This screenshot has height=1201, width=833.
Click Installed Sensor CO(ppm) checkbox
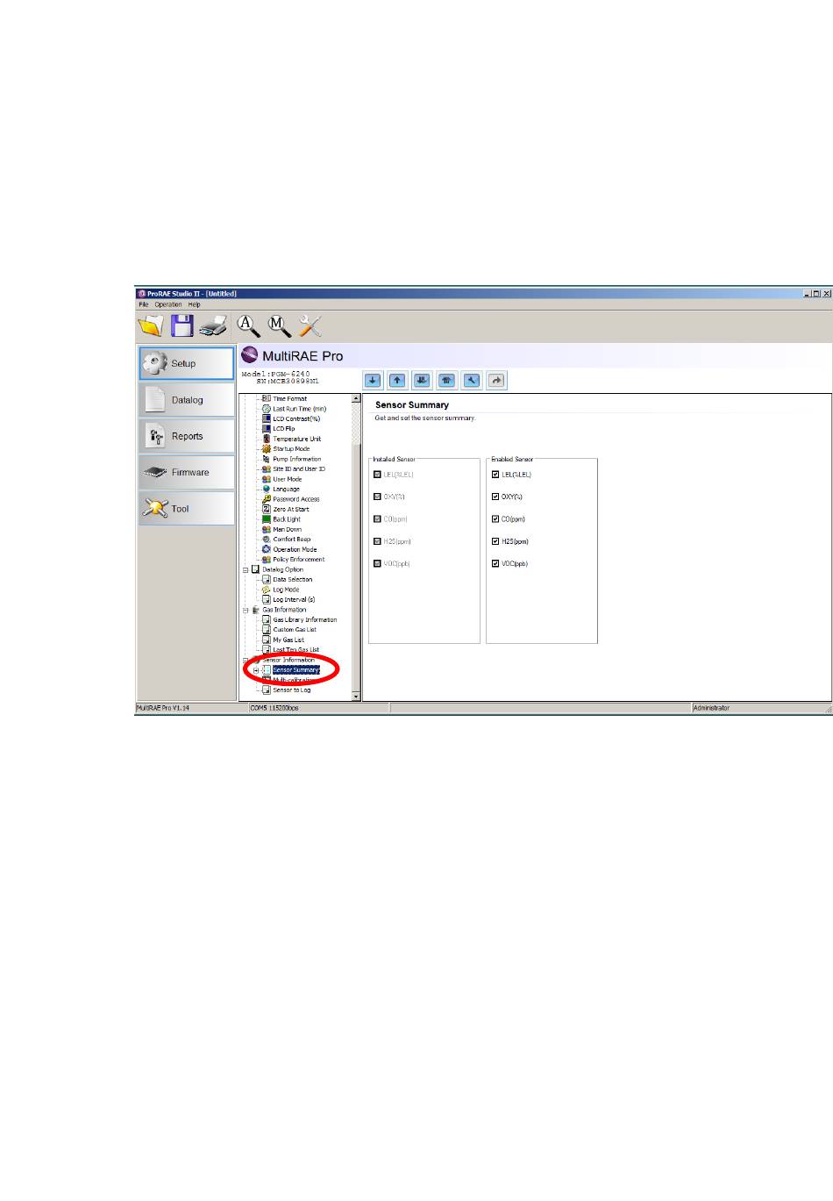(378, 519)
